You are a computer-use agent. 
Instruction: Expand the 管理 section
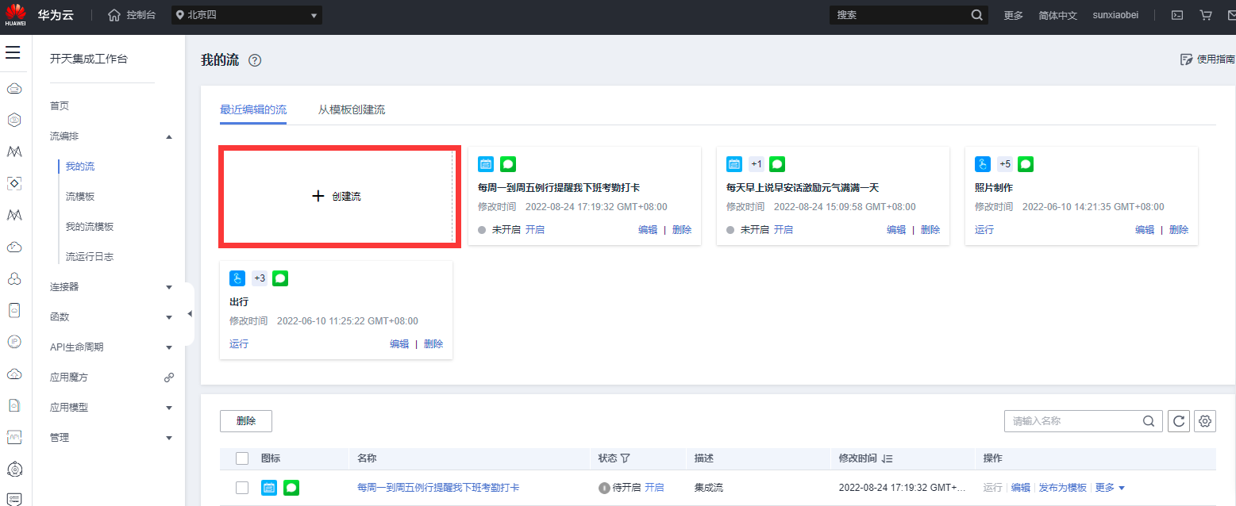[x=168, y=438]
